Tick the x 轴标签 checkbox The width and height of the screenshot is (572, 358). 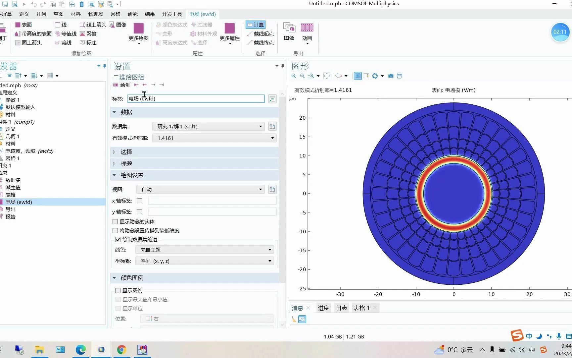(139, 201)
